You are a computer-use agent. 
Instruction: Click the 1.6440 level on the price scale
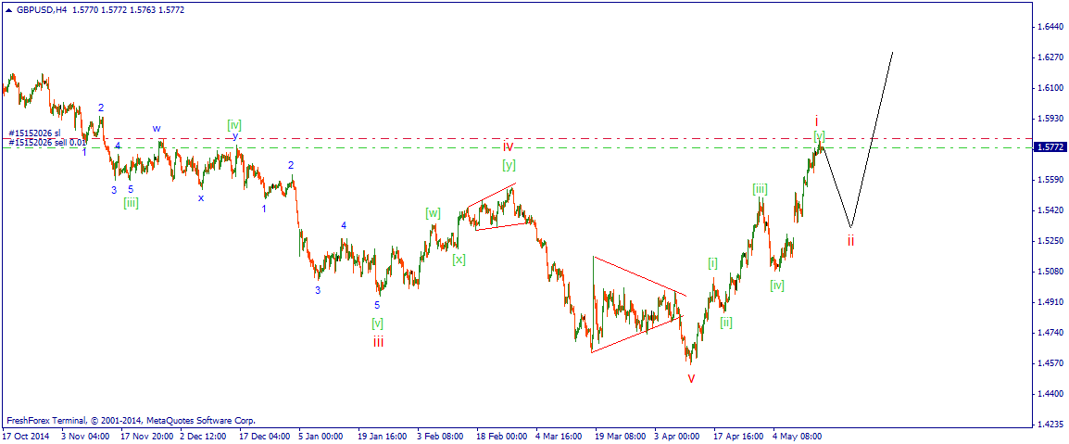(x=1049, y=27)
